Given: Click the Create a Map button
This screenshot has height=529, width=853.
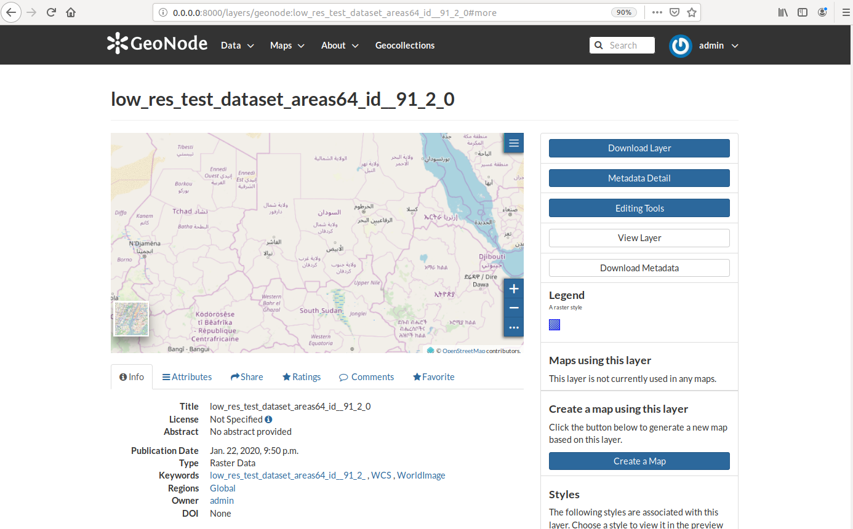Looking at the screenshot, I should [x=639, y=461].
